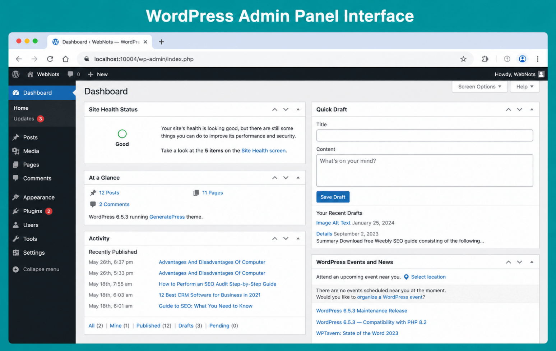Viewport: 556px width, 351px height.
Task: Open the 12 Posts link
Action: click(109, 193)
